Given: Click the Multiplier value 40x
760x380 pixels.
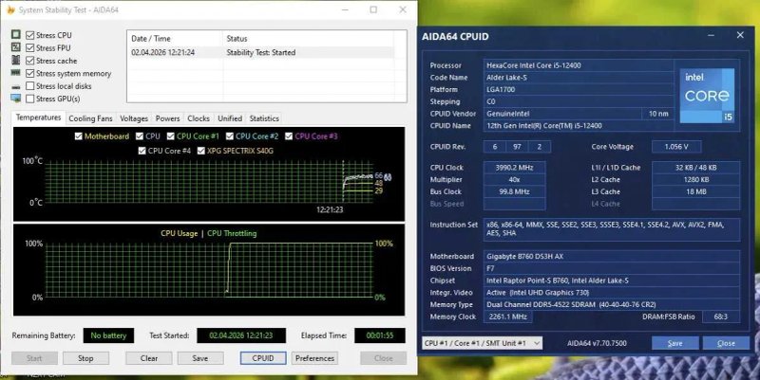Looking at the screenshot, I should pyautogui.click(x=514, y=179).
